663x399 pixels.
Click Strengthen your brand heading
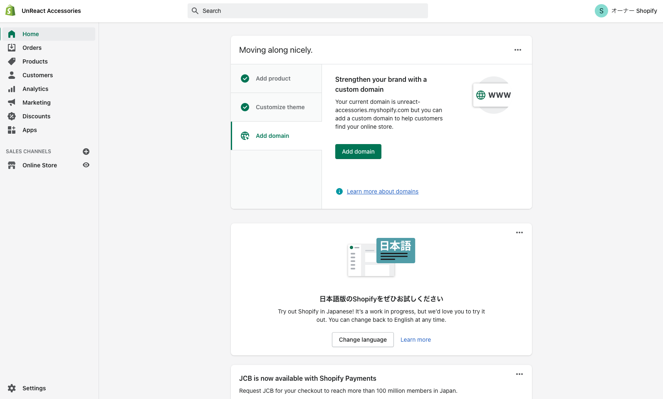pyautogui.click(x=381, y=84)
